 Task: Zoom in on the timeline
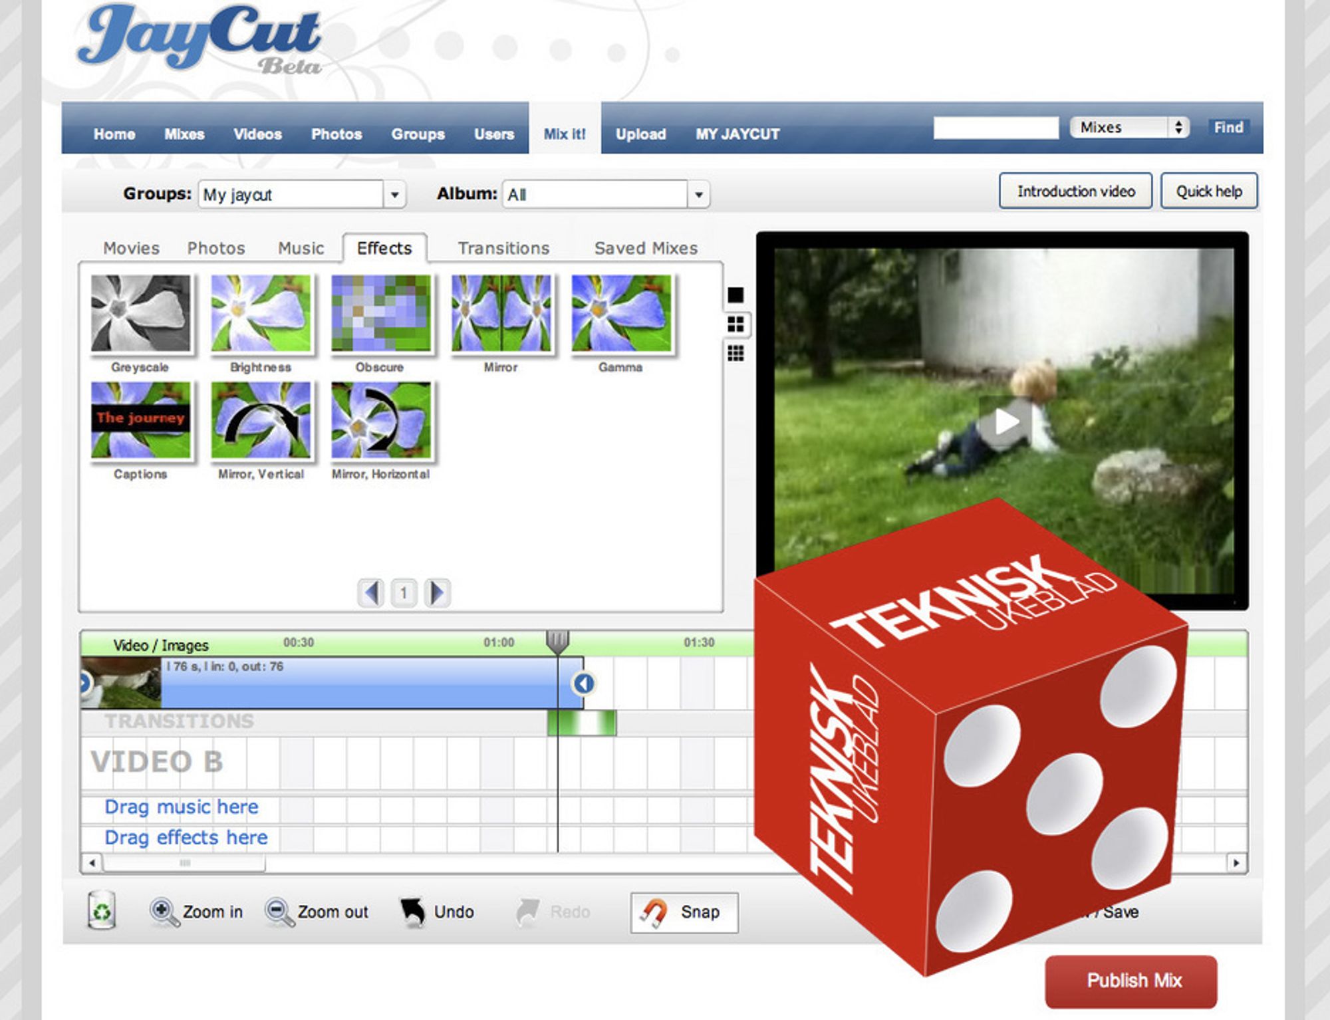point(196,912)
